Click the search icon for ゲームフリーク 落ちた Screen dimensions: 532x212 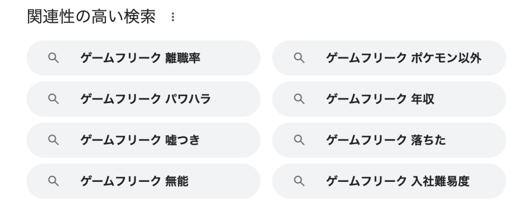point(298,140)
